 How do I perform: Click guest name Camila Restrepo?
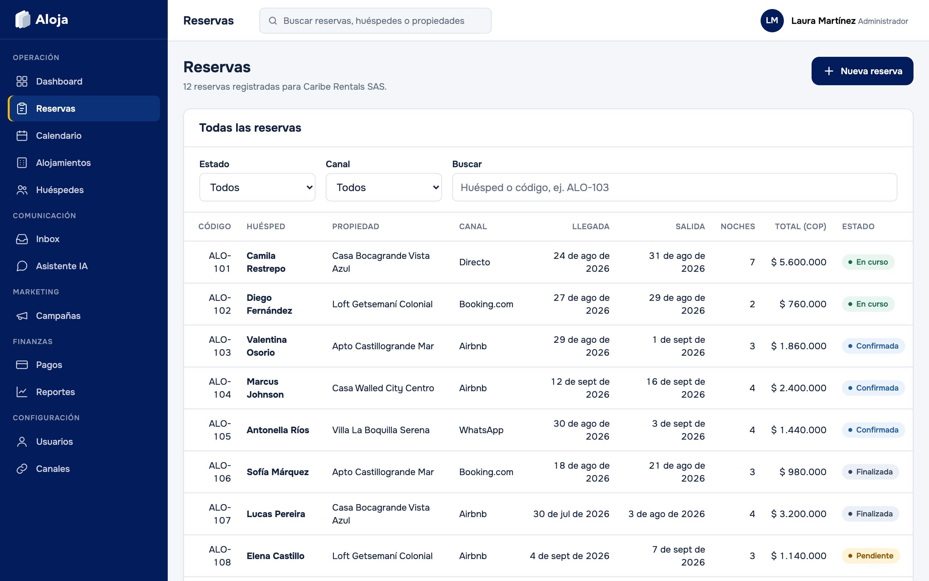(x=266, y=262)
